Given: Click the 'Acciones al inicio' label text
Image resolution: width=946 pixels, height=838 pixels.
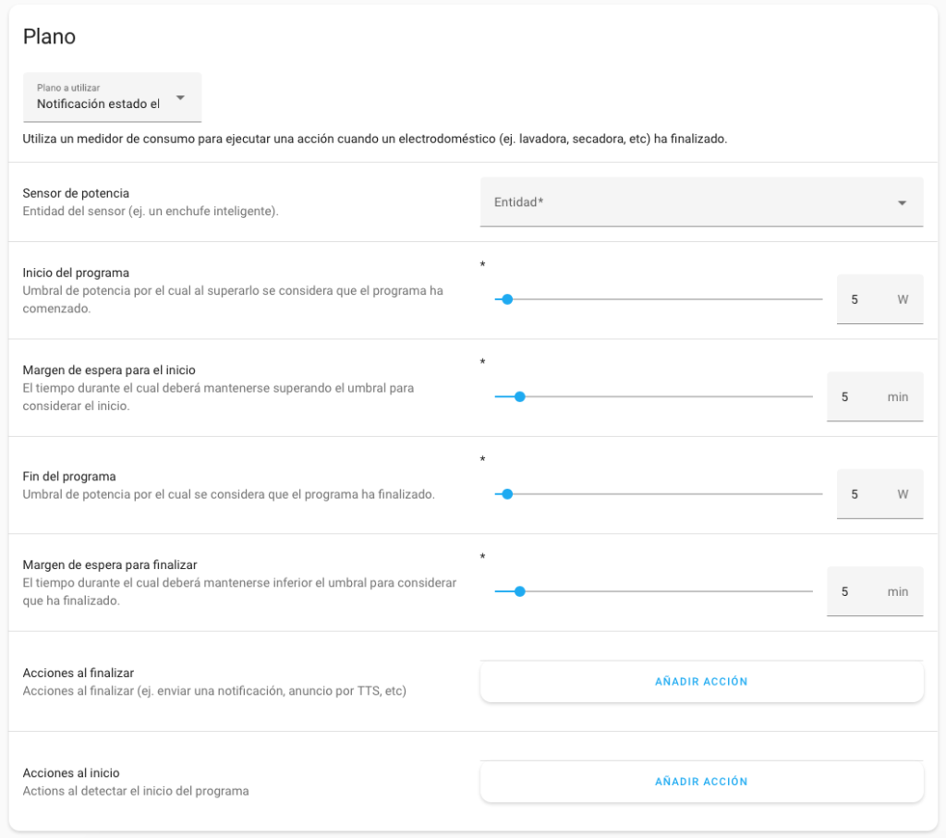Looking at the screenshot, I should (x=71, y=773).
